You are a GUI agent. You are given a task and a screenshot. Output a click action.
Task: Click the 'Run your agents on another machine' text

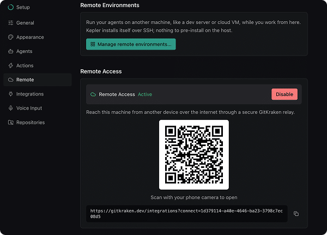[193, 26]
